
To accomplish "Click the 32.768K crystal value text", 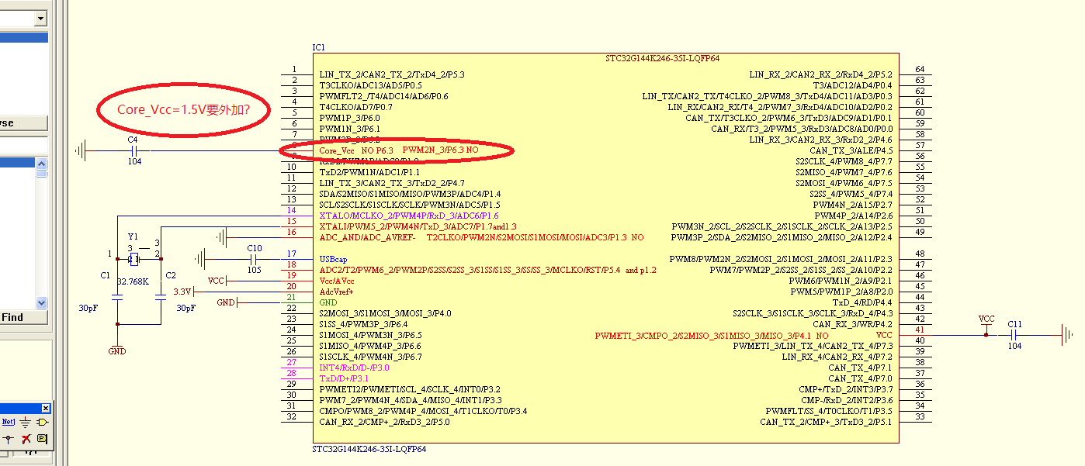I will 133,281.
